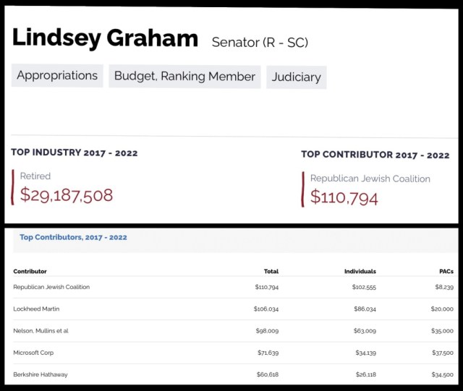Select the Top Contributor 2017 - 2022 heading
Viewport: 463px width, 391px height.
click(375, 155)
